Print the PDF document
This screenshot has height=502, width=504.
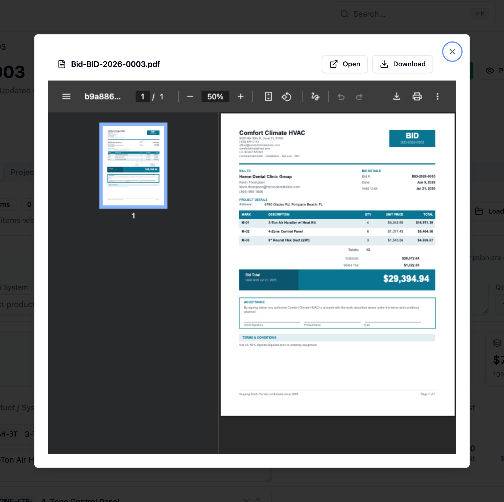click(x=417, y=97)
